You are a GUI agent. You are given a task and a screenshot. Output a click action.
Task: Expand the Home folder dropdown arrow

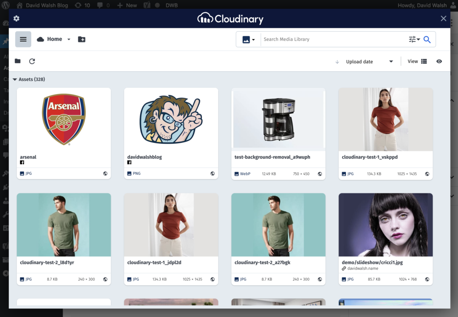pos(68,39)
